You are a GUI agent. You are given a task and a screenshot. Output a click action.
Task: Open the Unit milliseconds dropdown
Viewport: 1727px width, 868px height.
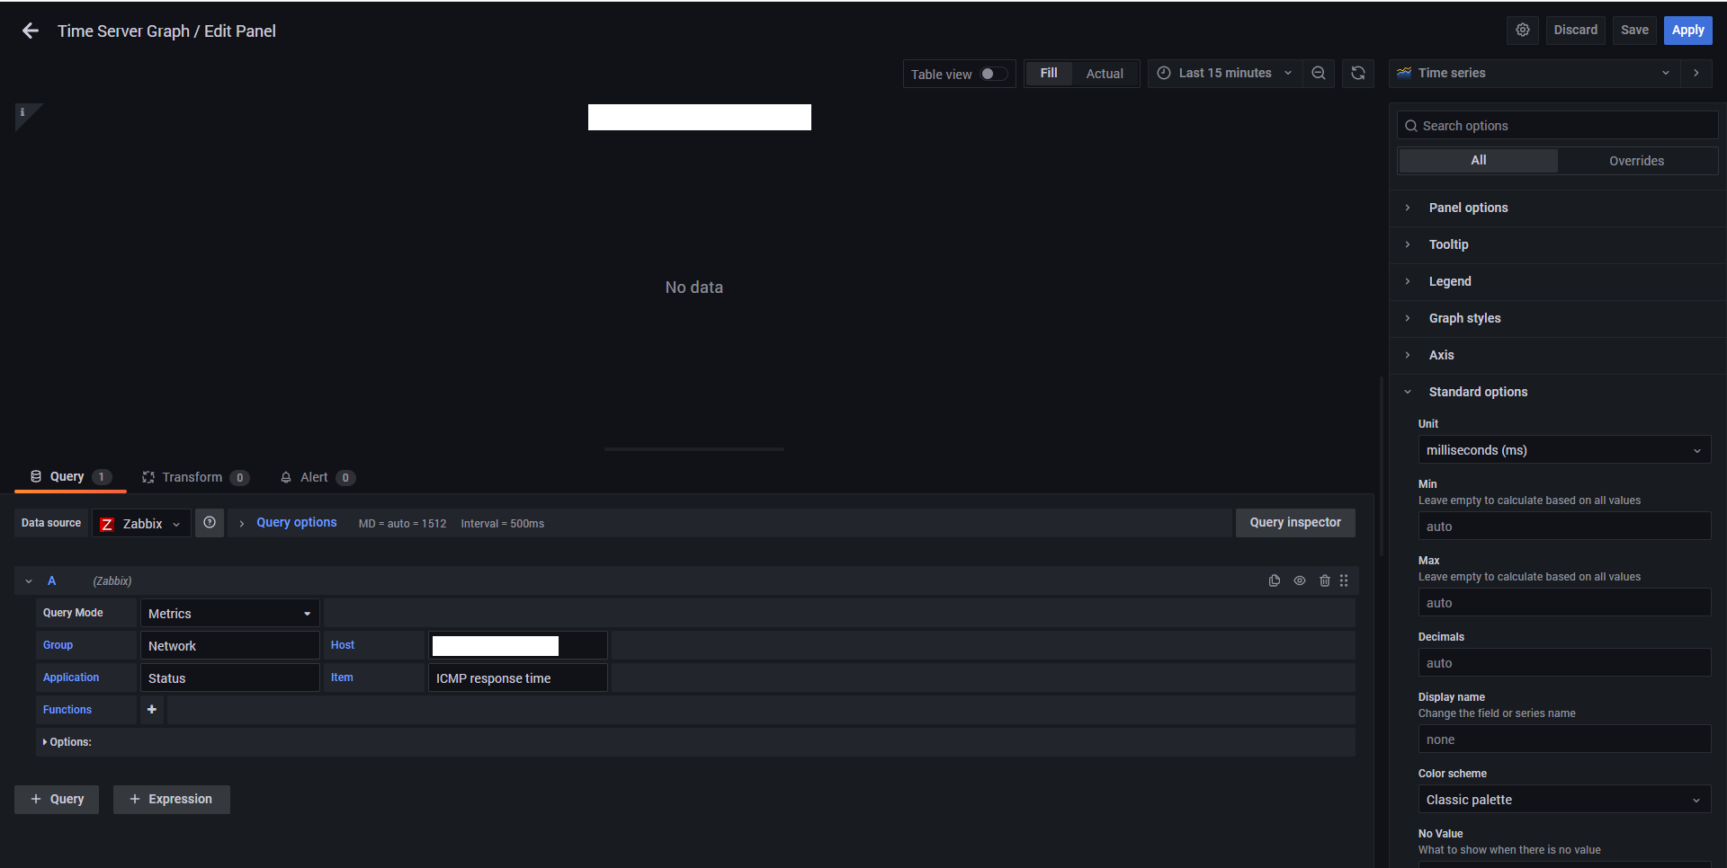coord(1564,450)
